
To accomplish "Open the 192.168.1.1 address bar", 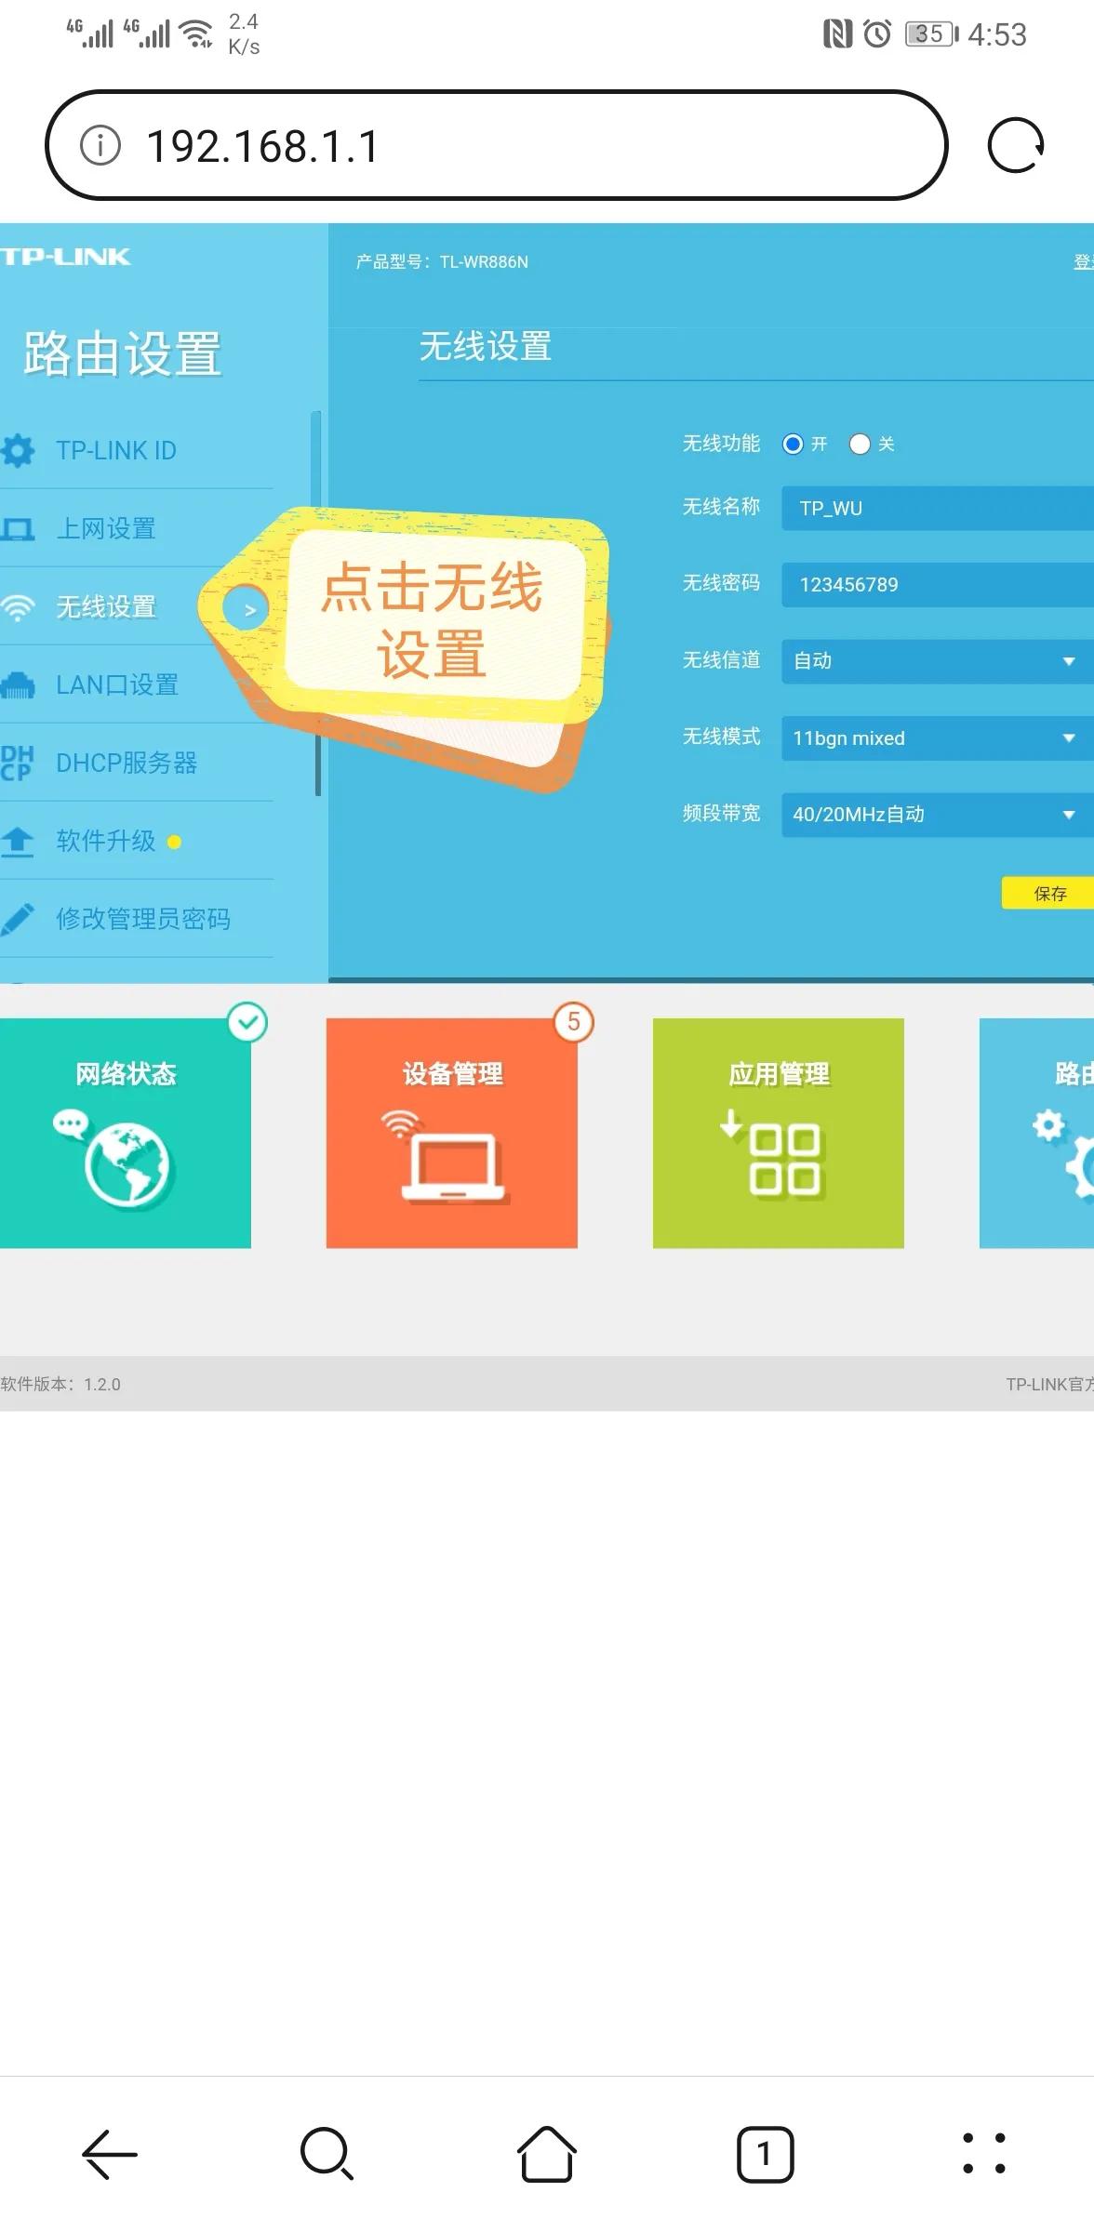I will [496, 145].
